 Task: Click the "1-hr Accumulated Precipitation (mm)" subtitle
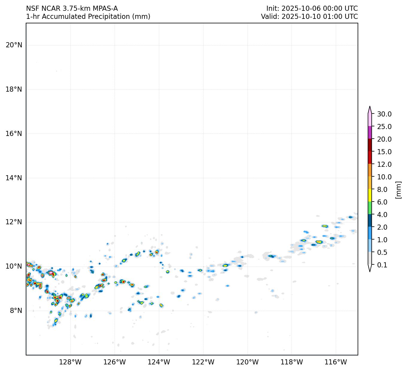pyautogui.click(x=88, y=16)
